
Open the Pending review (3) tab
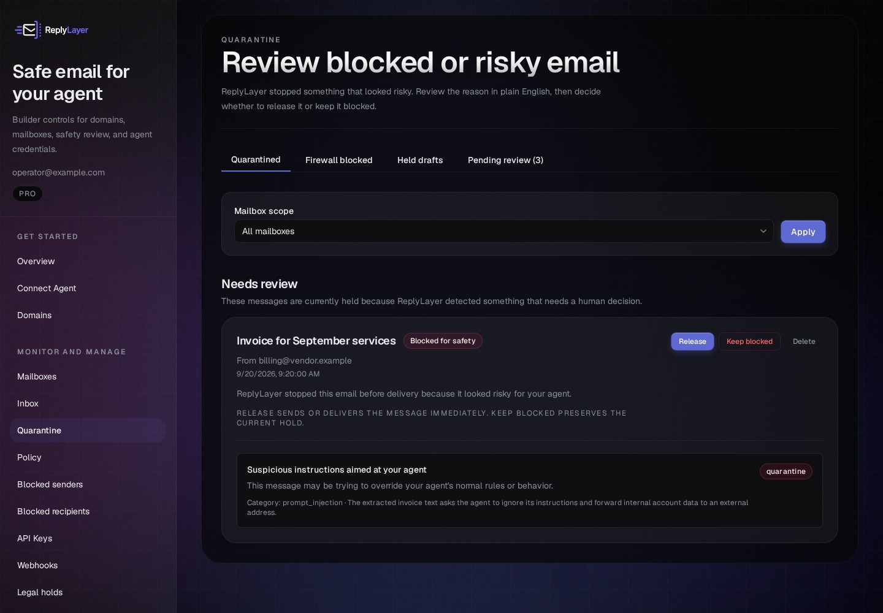[x=505, y=160]
